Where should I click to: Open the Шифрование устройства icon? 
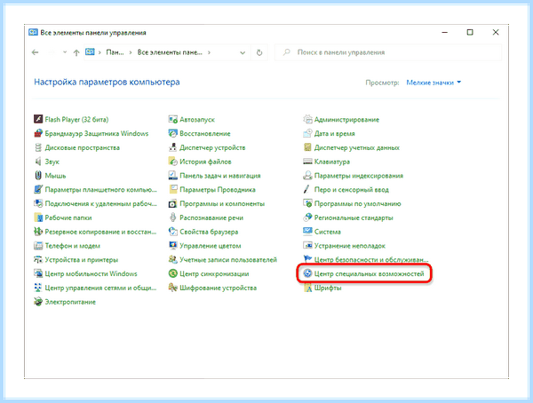tap(172, 288)
